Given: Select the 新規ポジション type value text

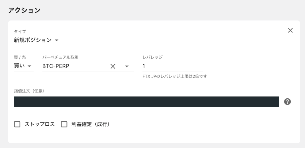Looking at the screenshot, I should coord(33,40).
